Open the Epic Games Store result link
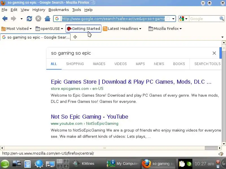The height and width of the screenshot is (169, 226). tap(131, 82)
